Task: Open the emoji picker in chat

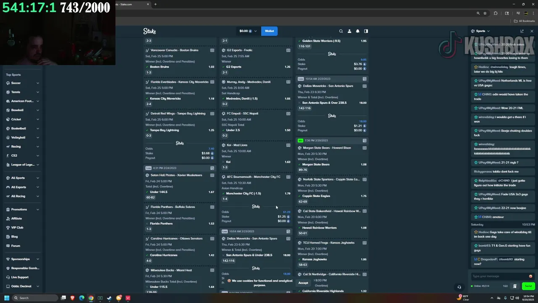Action: (530, 276)
